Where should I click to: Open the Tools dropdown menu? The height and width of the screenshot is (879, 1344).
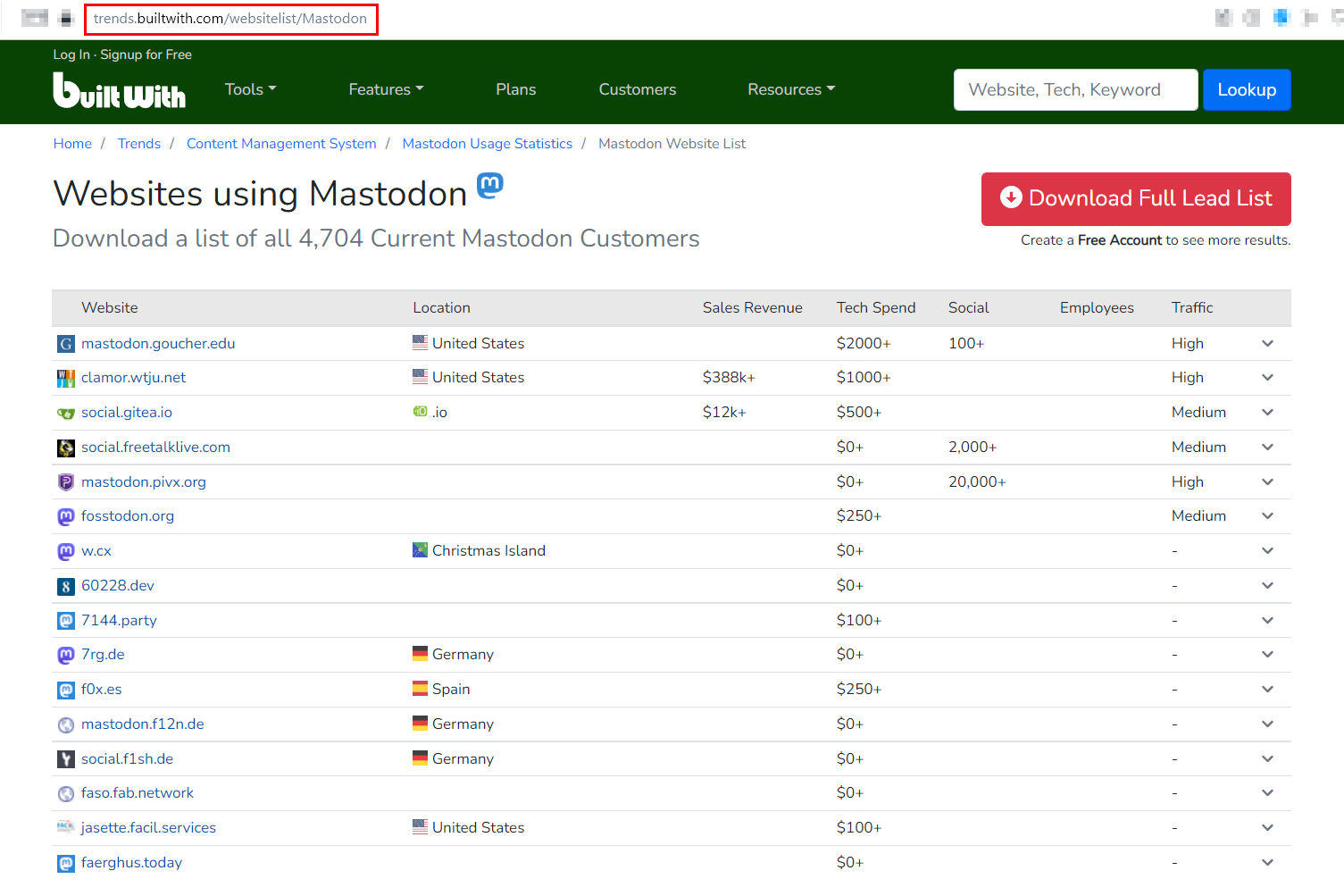[x=251, y=89]
